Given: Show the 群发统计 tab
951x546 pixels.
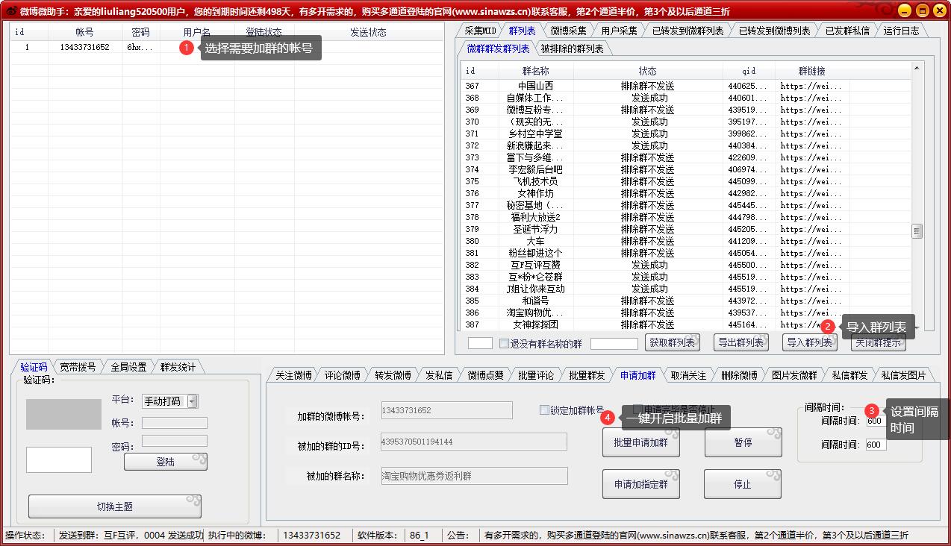Looking at the screenshot, I should [x=178, y=367].
